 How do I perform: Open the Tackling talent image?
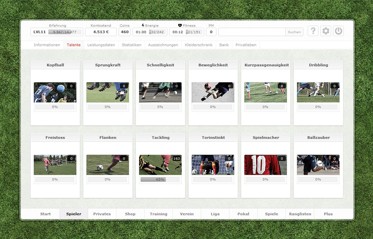coord(160,165)
